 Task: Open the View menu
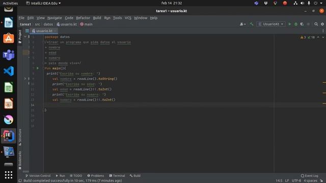point(41,18)
